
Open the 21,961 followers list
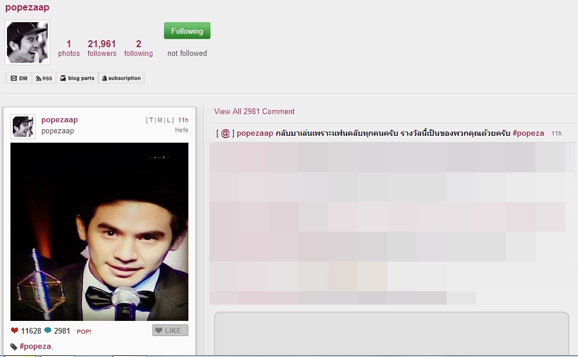102,48
